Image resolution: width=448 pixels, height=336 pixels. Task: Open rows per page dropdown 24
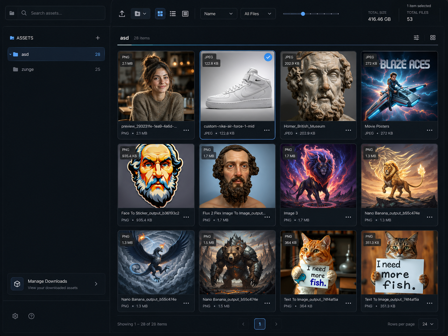tap(428, 324)
